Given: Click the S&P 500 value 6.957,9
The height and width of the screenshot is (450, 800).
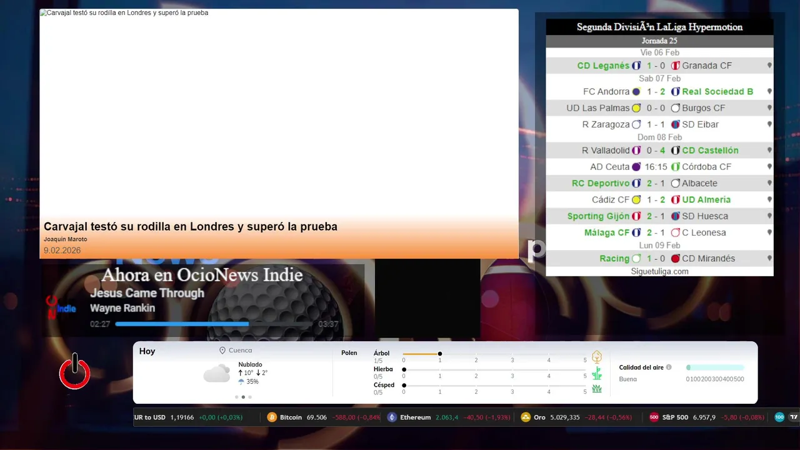Looking at the screenshot, I should (x=704, y=417).
